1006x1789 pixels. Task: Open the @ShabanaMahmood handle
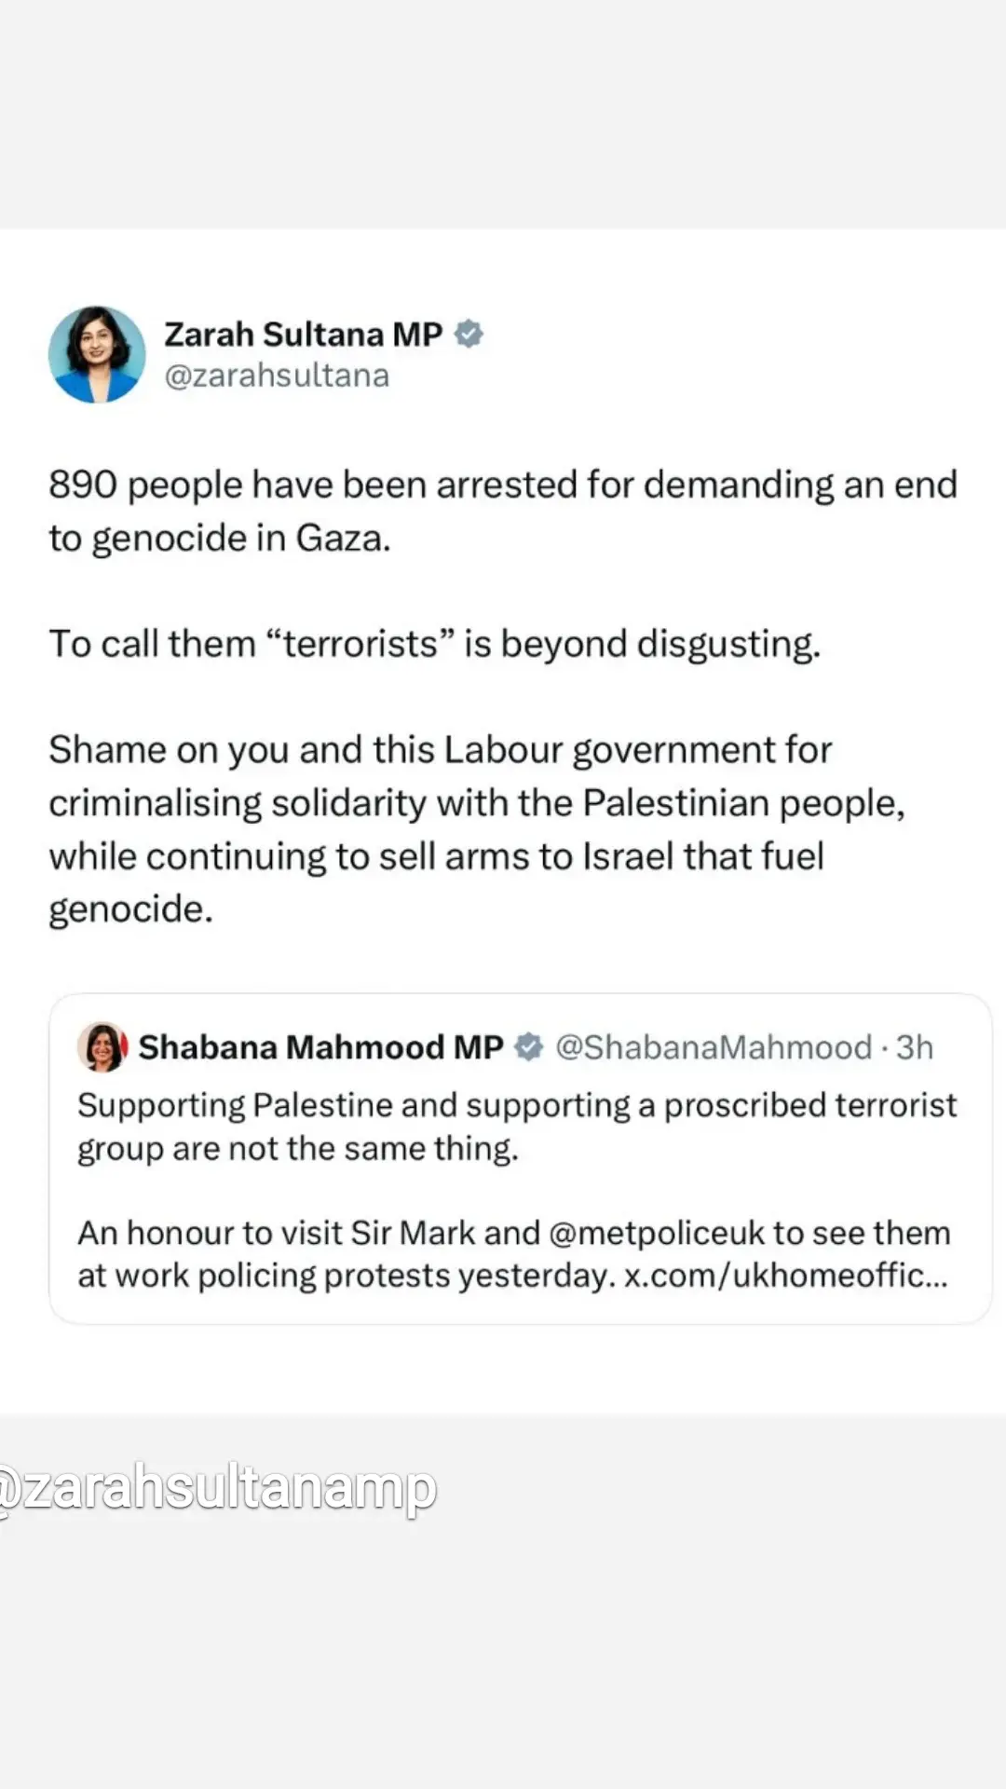[x=714, y=1047]
